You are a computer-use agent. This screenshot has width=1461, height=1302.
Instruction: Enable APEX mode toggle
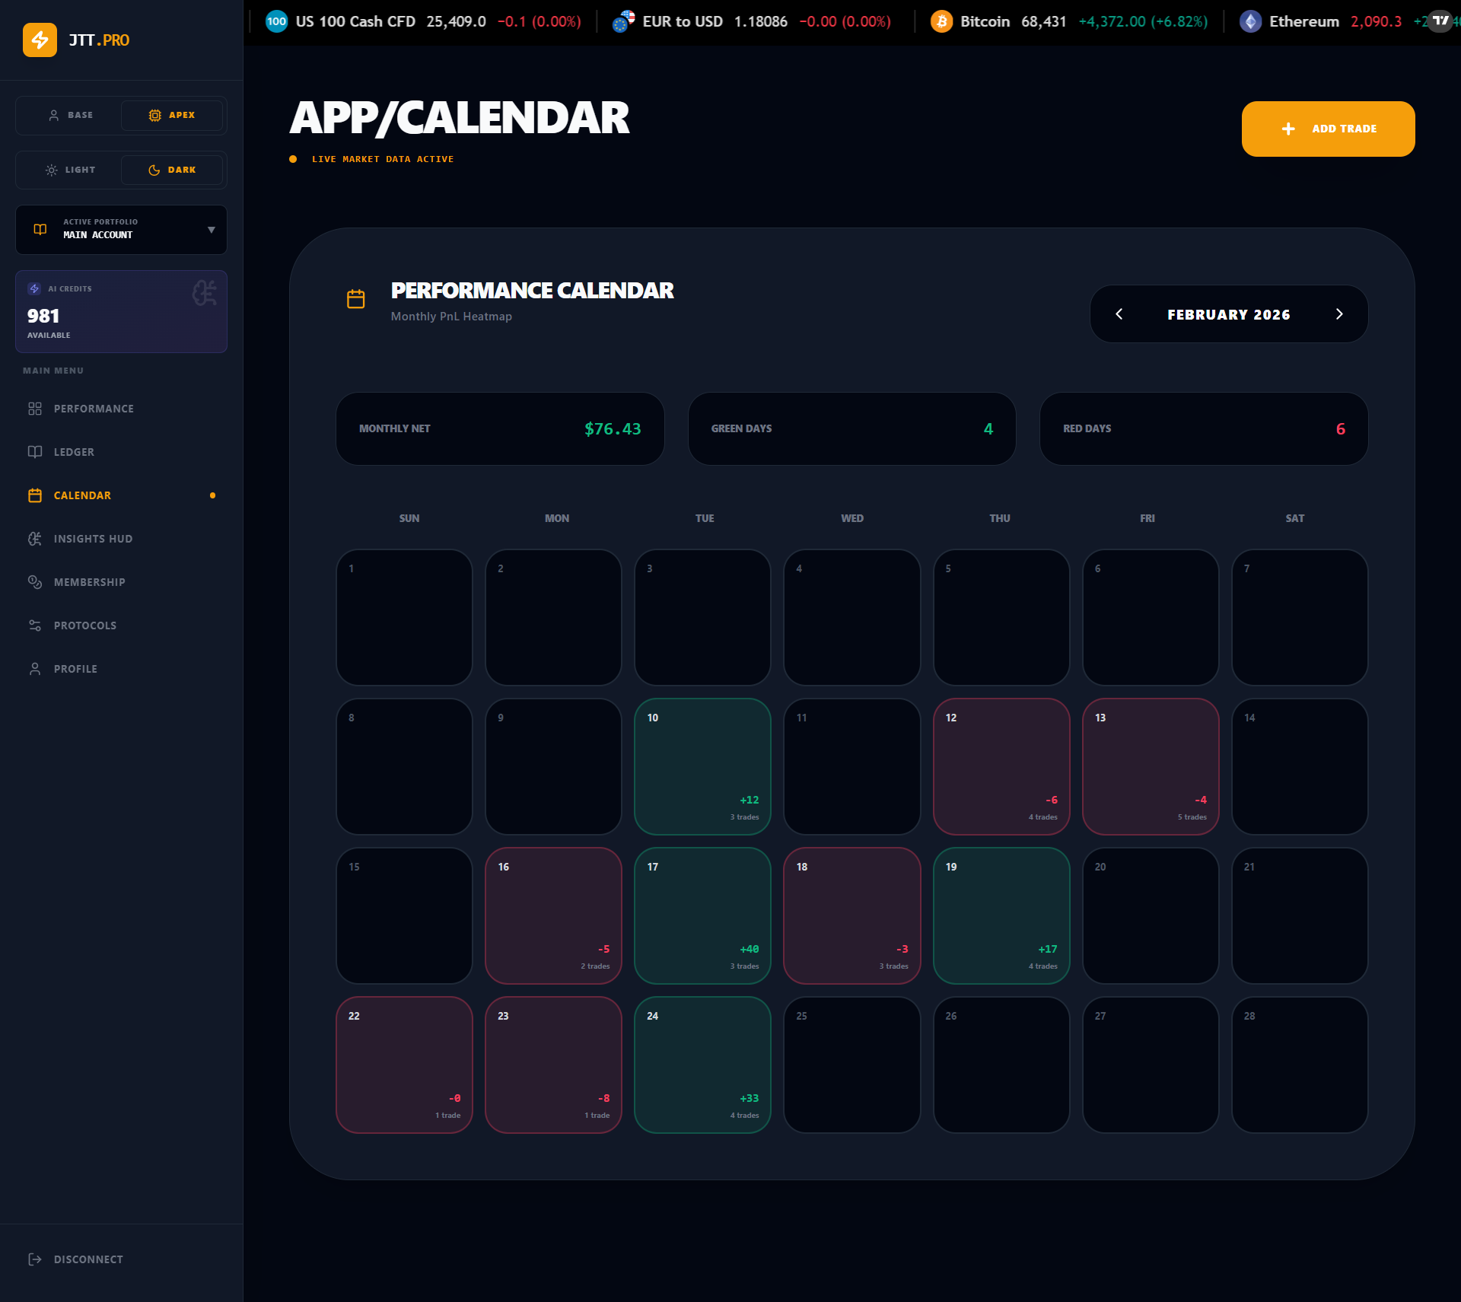[172, 115]
